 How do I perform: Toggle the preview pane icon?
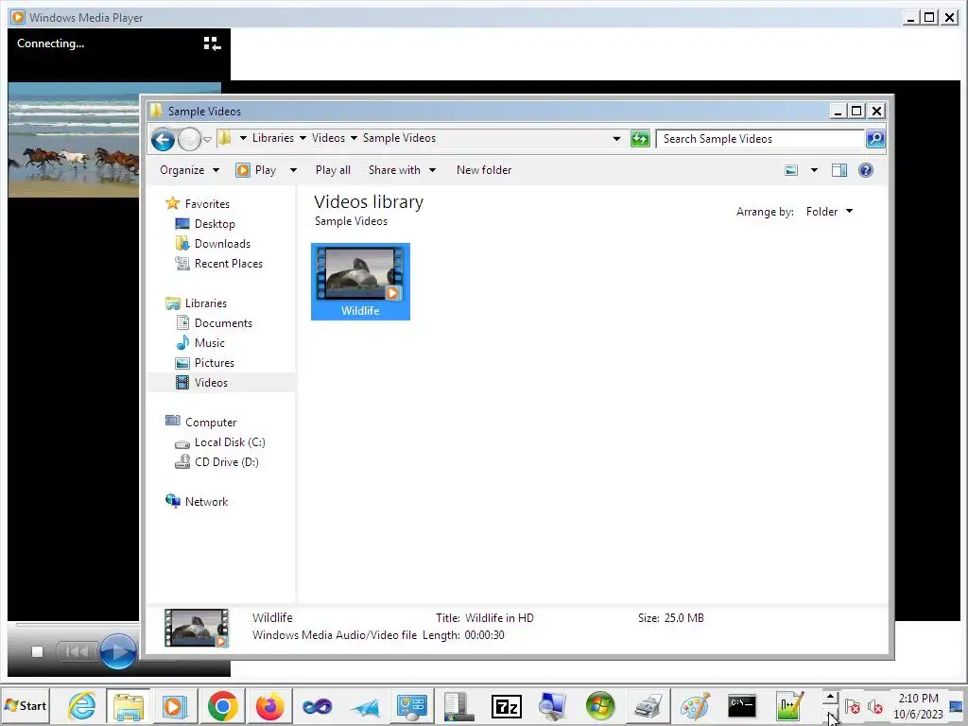click(839, 170)
